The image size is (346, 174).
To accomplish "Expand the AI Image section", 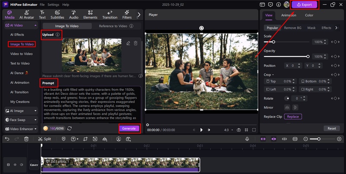I will click(21, 111).
